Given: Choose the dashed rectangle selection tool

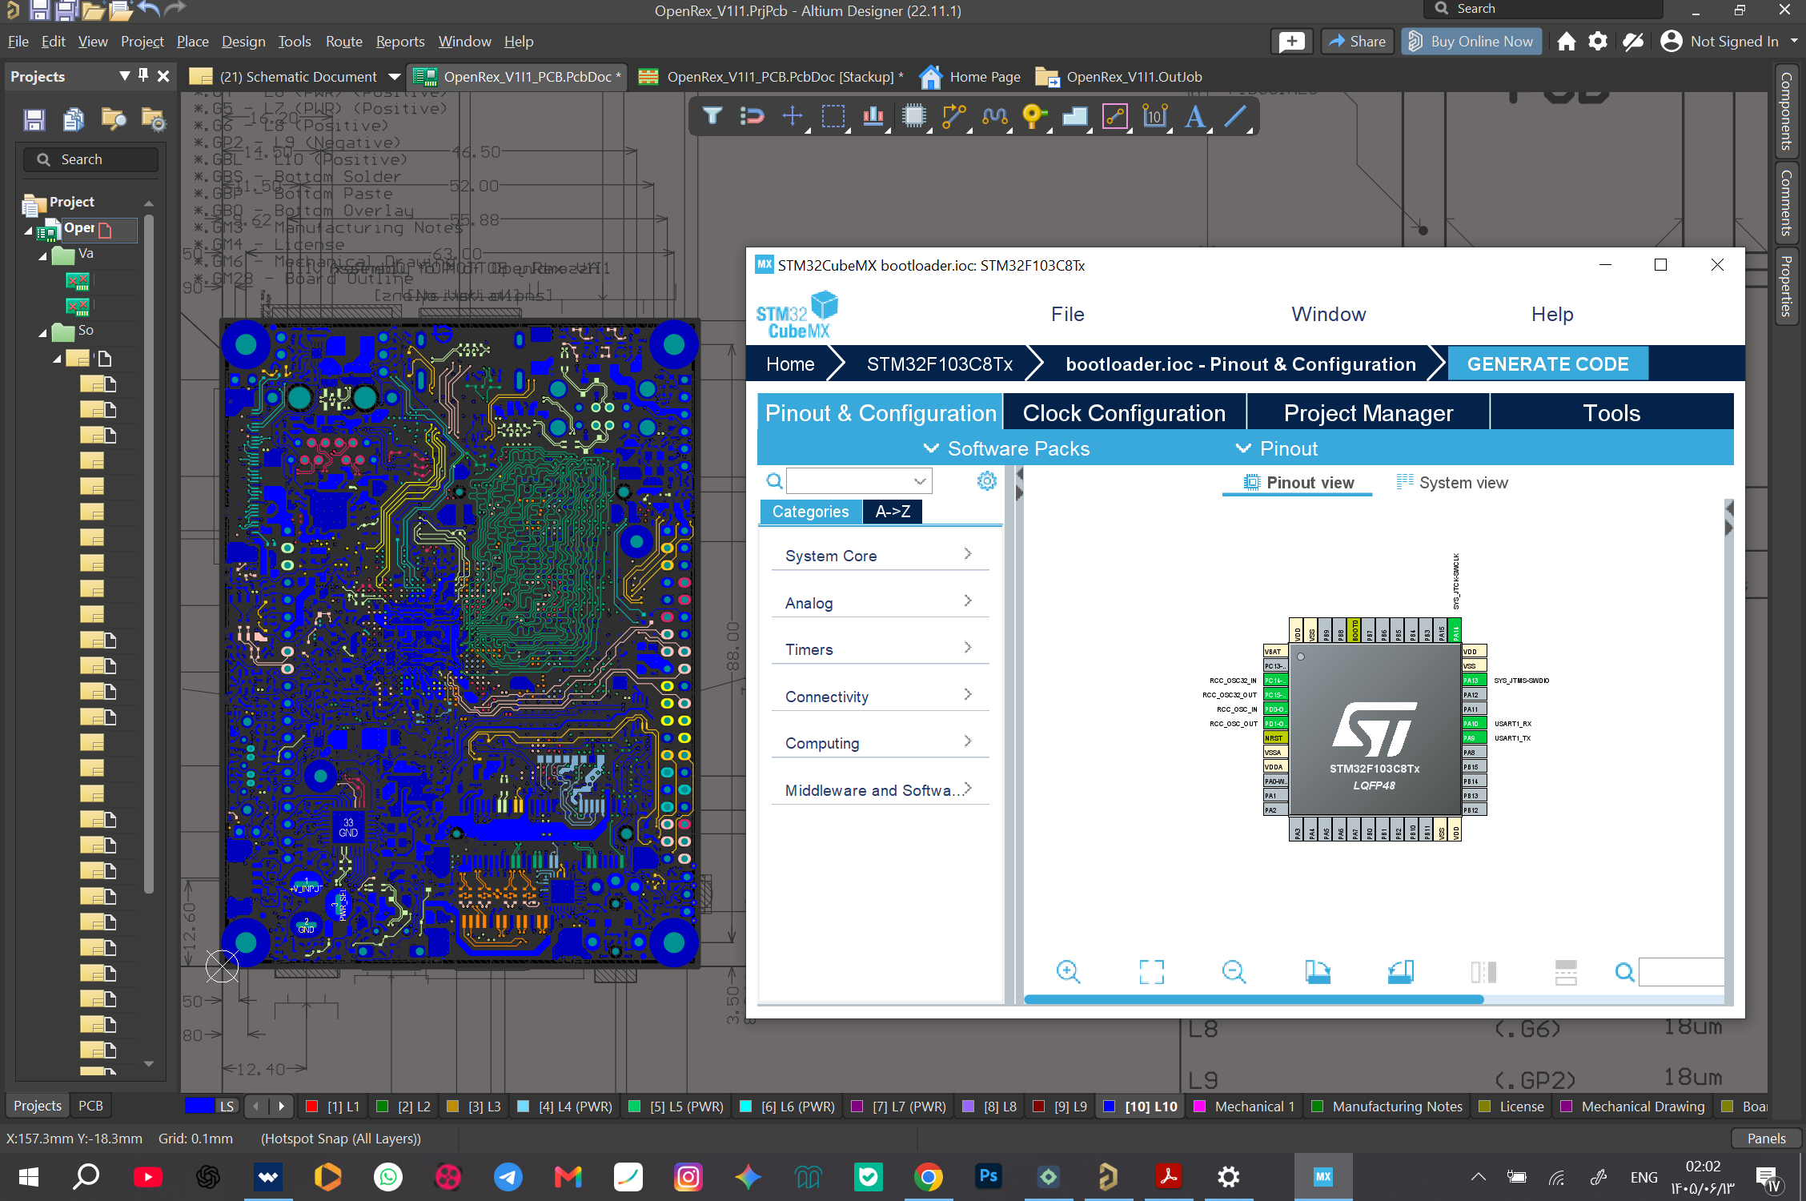Looking at the screenshot, I should click(x=833, y=117).
